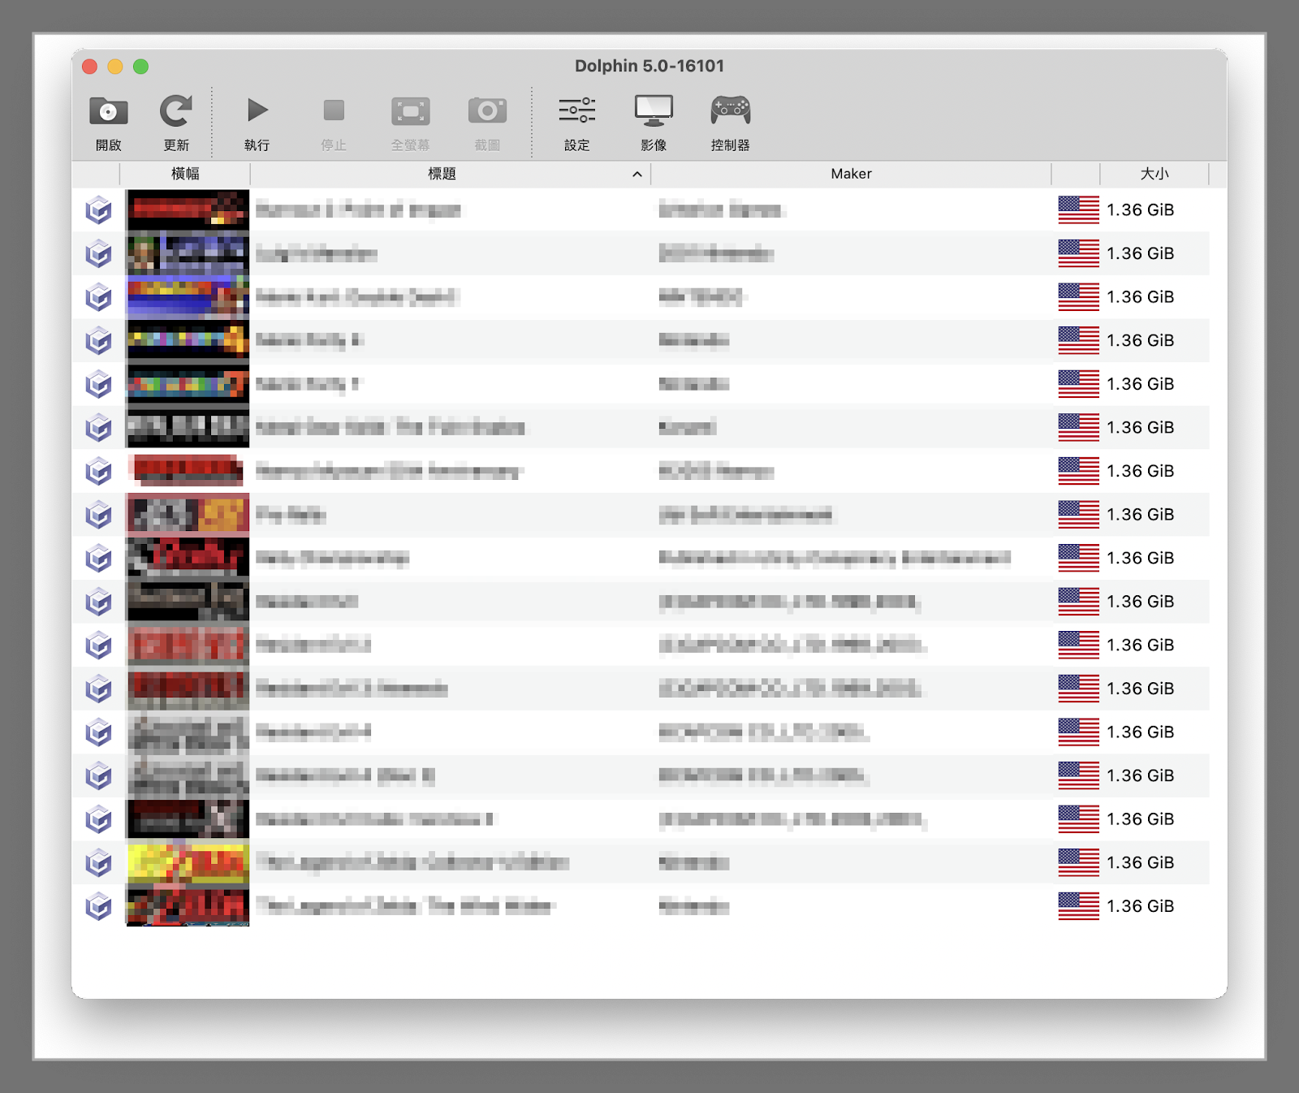Viewport: 1299px width, 1093px height.
Task: Click the yellow macOS minimize button
Action: point(115,67)
